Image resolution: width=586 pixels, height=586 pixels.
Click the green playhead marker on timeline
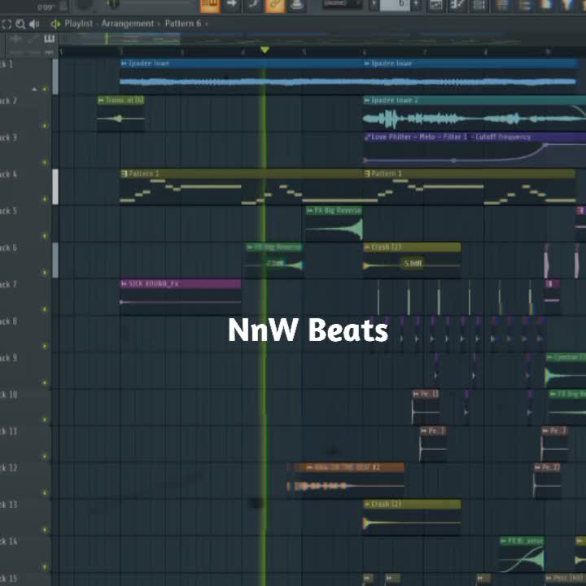click(x=265, y=50)
